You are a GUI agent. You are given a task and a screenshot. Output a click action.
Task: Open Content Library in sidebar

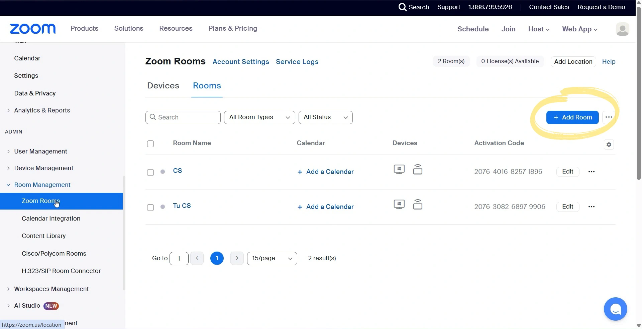pos(43,236)
